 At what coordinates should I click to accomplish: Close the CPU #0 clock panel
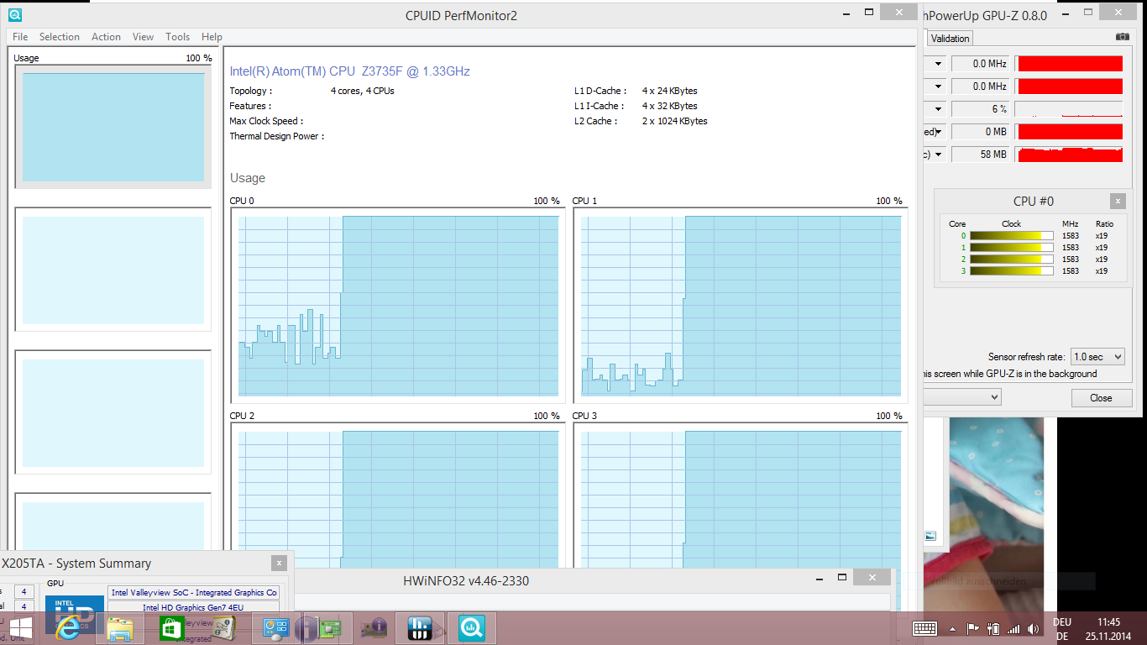(1118, 202)
